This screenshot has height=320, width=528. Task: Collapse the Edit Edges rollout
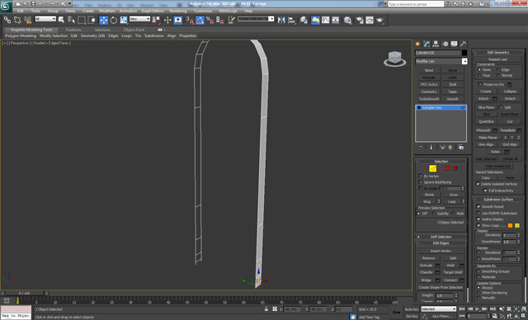tap(441, 243)
